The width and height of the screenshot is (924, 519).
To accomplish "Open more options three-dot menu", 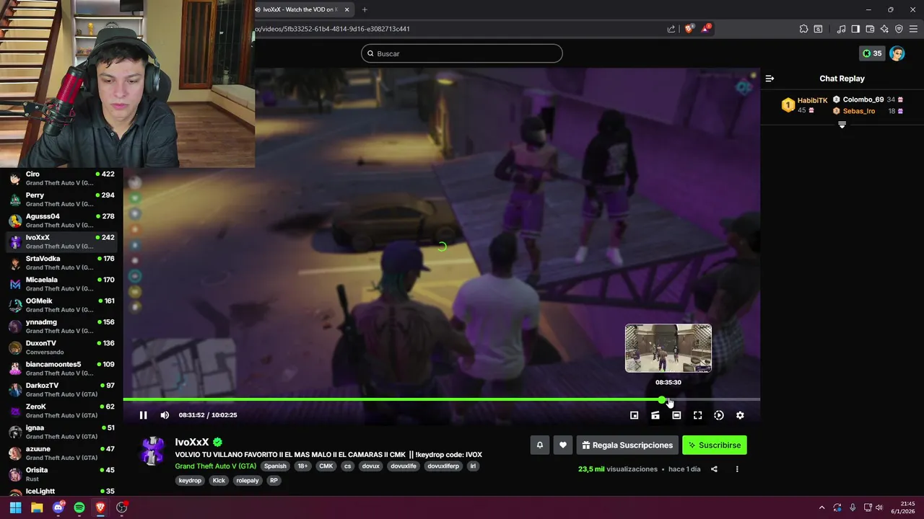I will click(737, 469).
